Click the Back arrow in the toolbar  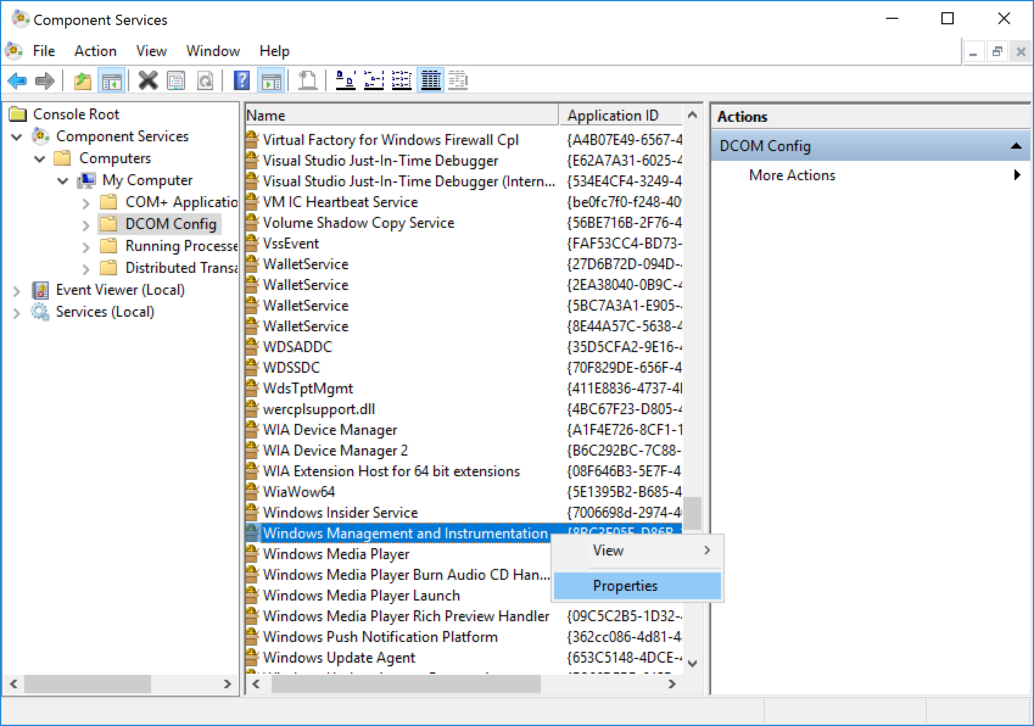17,80
